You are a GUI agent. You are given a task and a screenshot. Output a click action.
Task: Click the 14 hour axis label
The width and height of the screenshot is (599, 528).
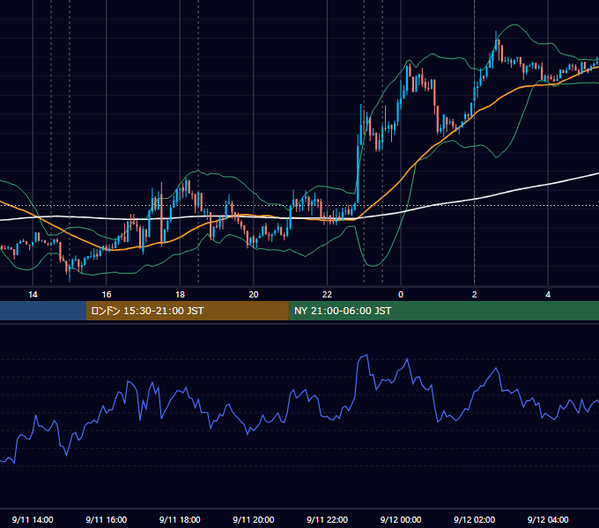click(33, 295)
